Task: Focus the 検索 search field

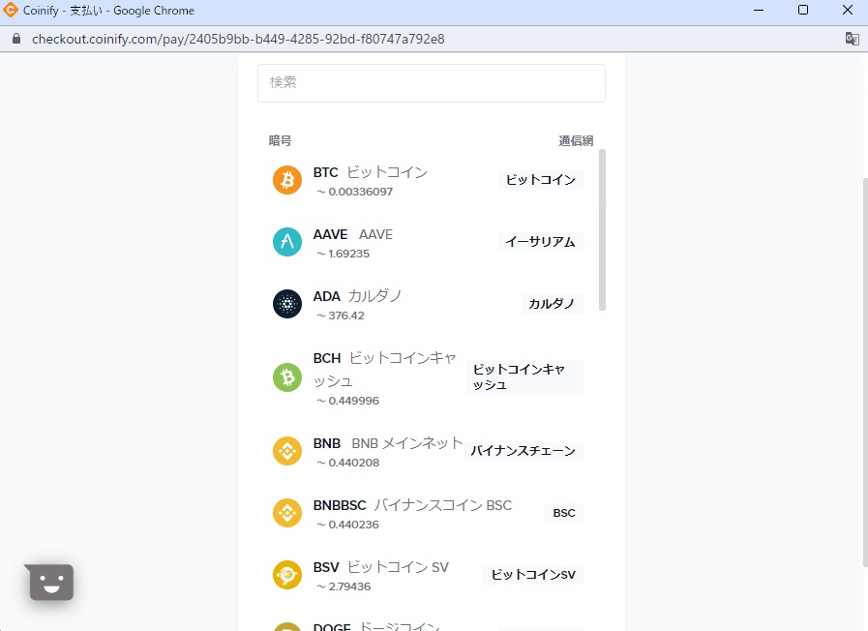Action: 432,83
